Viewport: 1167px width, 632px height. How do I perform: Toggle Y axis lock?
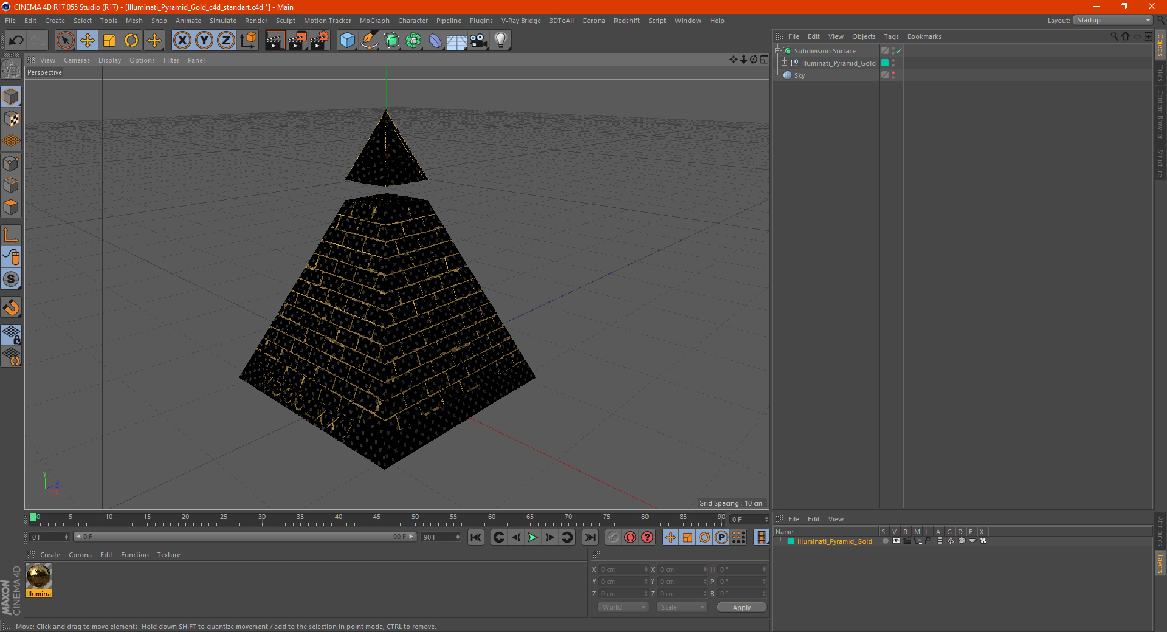[204, 41]
